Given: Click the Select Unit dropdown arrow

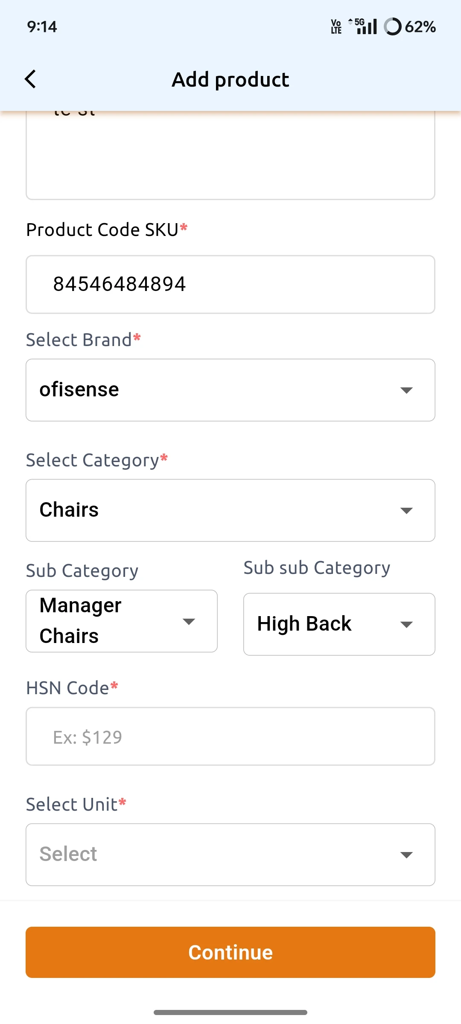Looking at the screenshot, I should pyautogui.click(x=406, y=855).
